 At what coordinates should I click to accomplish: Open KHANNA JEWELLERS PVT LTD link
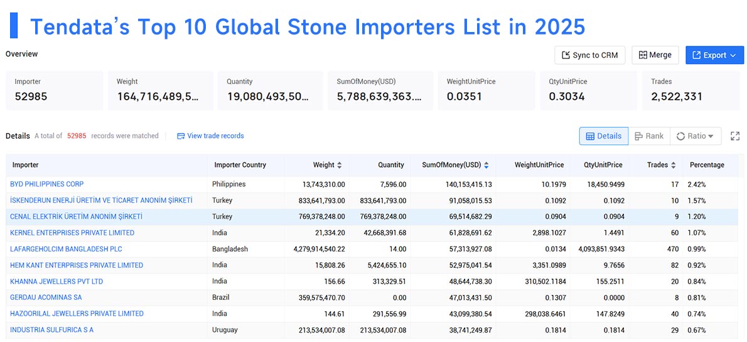click(x=56, y=281)
